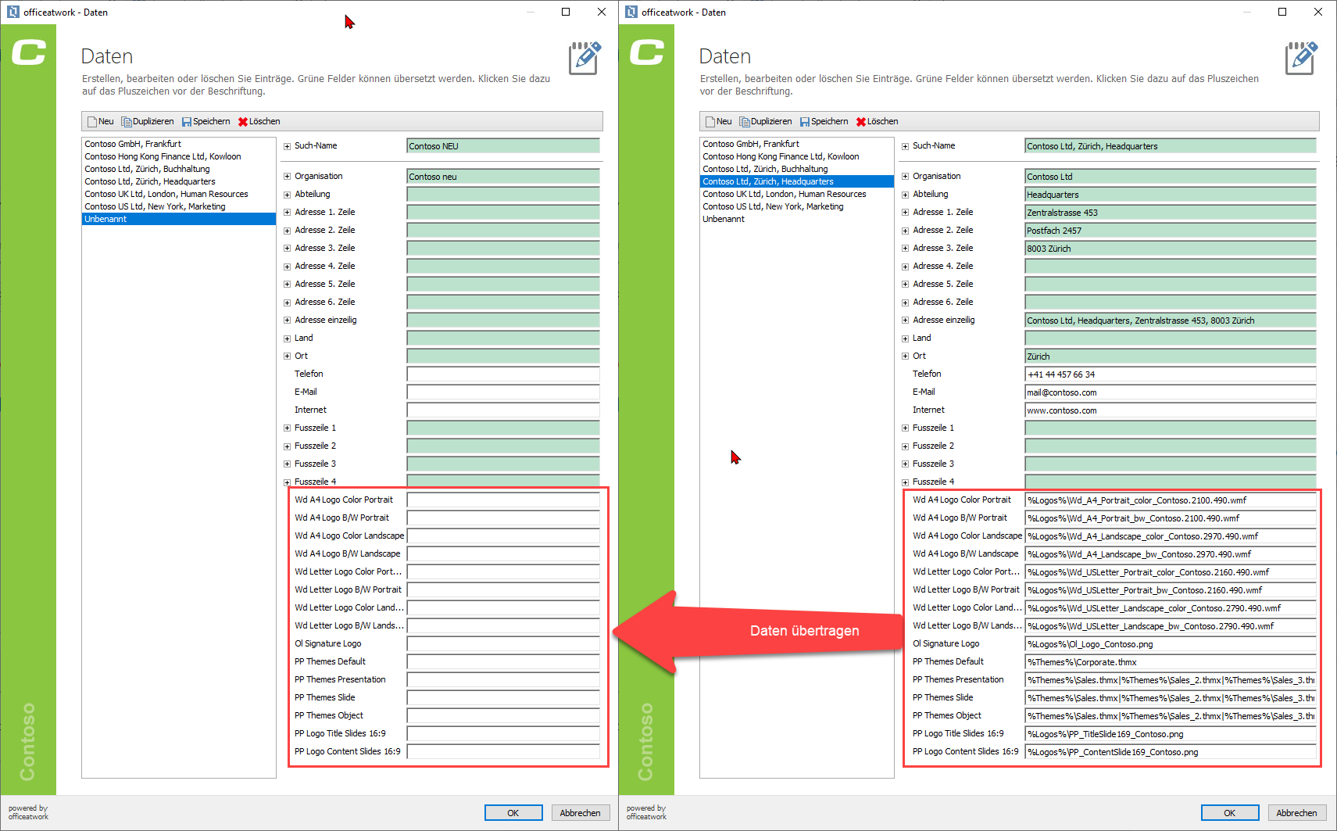The height and width of the screenshot is (831, 1337).
Task: Select Contoso Ltd, Zürich, Headquarters in right list
Action: click(797, 181)
